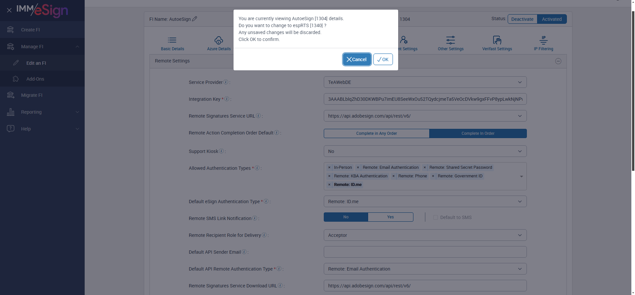Viewport: 635px width, 295px height.
Task: Switch to the Other Settings tab
Action: 450,43
